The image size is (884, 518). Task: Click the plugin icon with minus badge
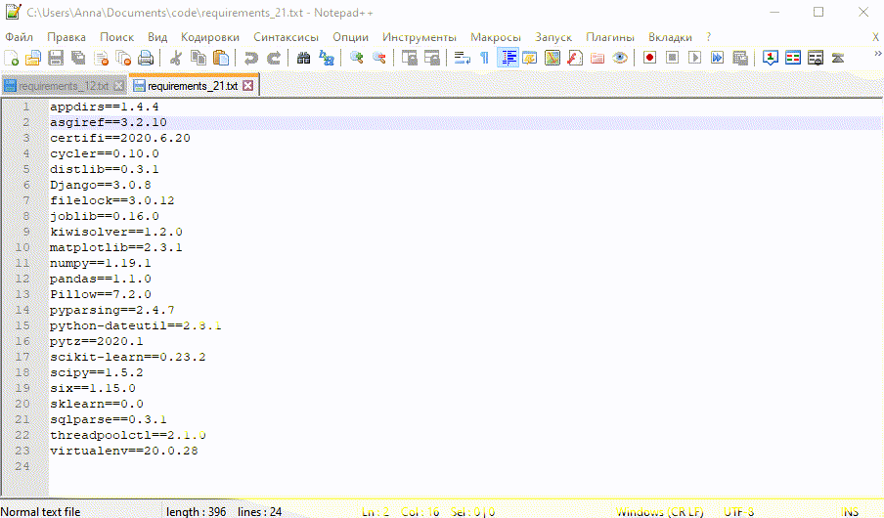coord(816,58)
